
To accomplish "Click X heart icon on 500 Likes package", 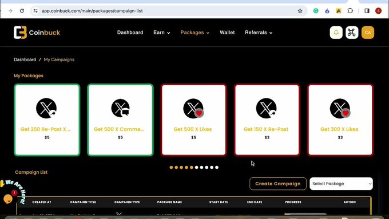I will (x=193, y=109).
